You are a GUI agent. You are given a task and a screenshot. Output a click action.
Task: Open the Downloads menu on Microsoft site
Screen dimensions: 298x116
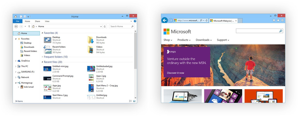[x=204, y=40]
